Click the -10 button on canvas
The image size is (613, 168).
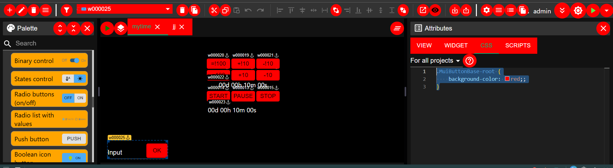tap(268, 75)
